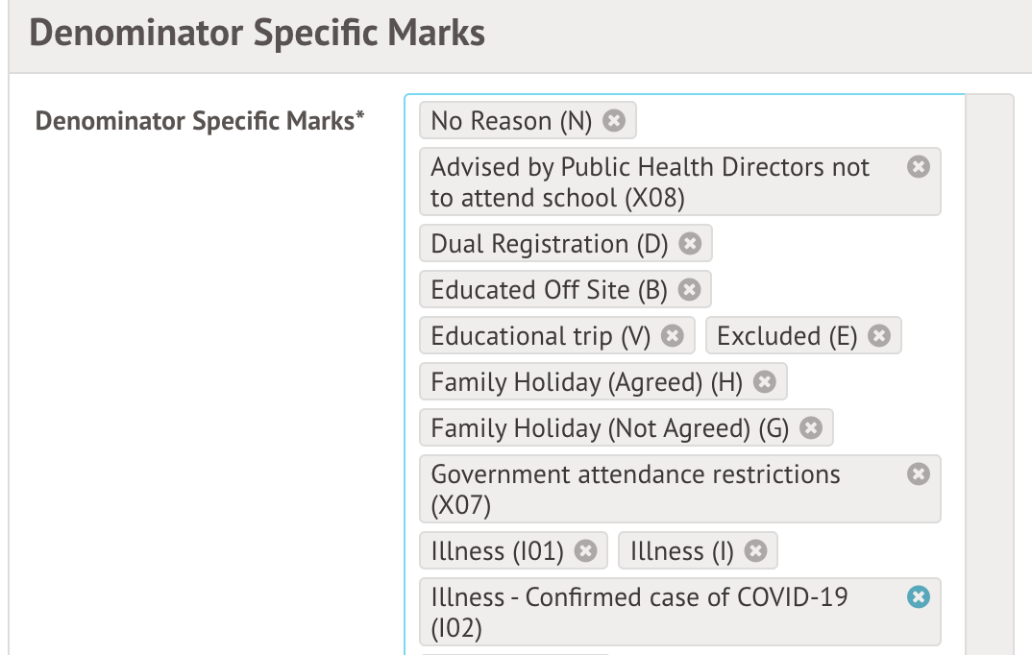The height and width of the screenshot is (655, 1032).
Task: Remove the Illness (I) tag
Action: point(755,551)
